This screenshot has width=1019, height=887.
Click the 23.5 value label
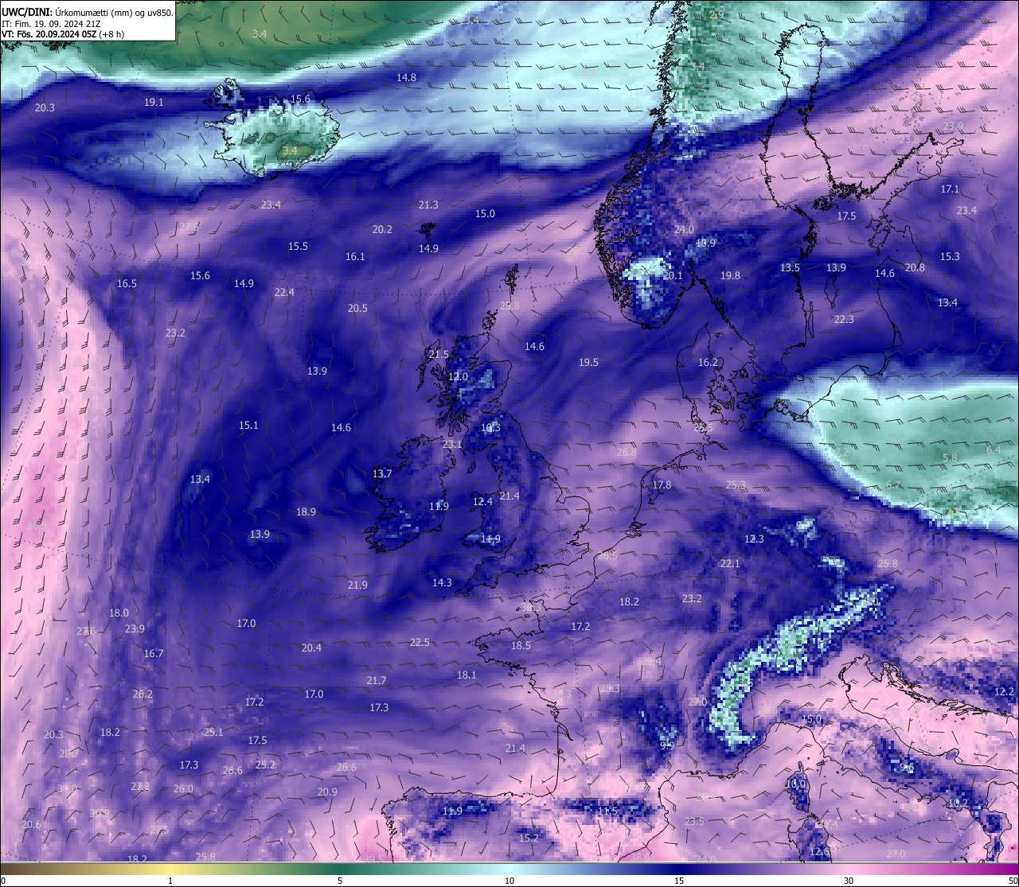(694, 822)
